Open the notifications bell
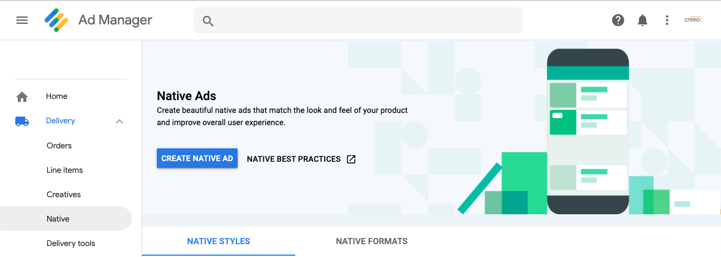The width and height of the screenshot is (721, 257). (643, 20)
